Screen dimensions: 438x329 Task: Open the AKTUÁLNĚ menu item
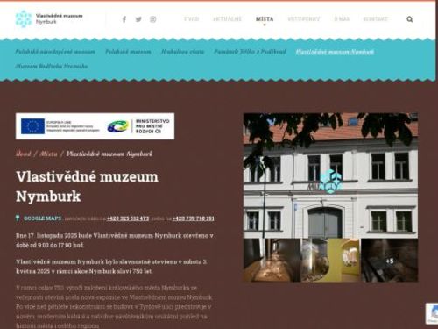[x=227, y=19]
